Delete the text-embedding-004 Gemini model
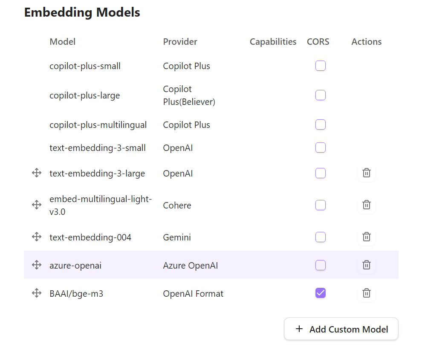Viewport: 422px width, 353px height. 366,237
